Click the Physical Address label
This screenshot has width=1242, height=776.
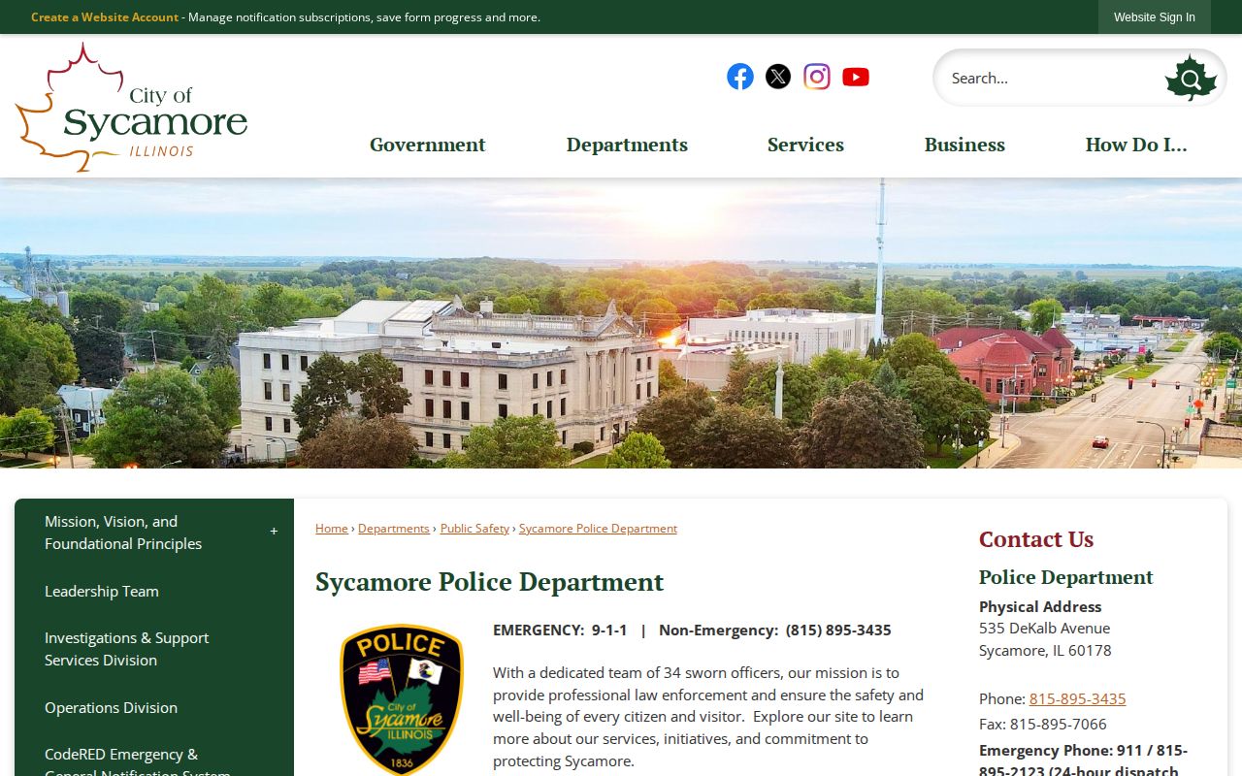(x=1040, y=606)
